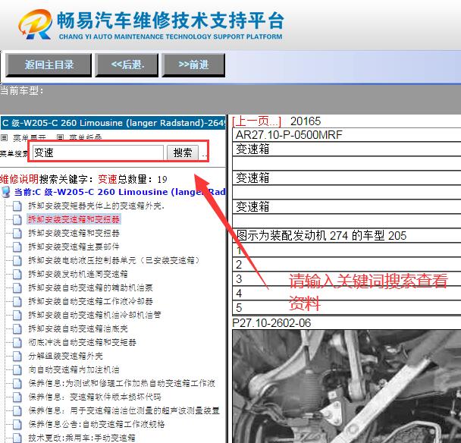Click document icon beside 拆卸安装变矩器壳体上的变速箱外壳

17,206
